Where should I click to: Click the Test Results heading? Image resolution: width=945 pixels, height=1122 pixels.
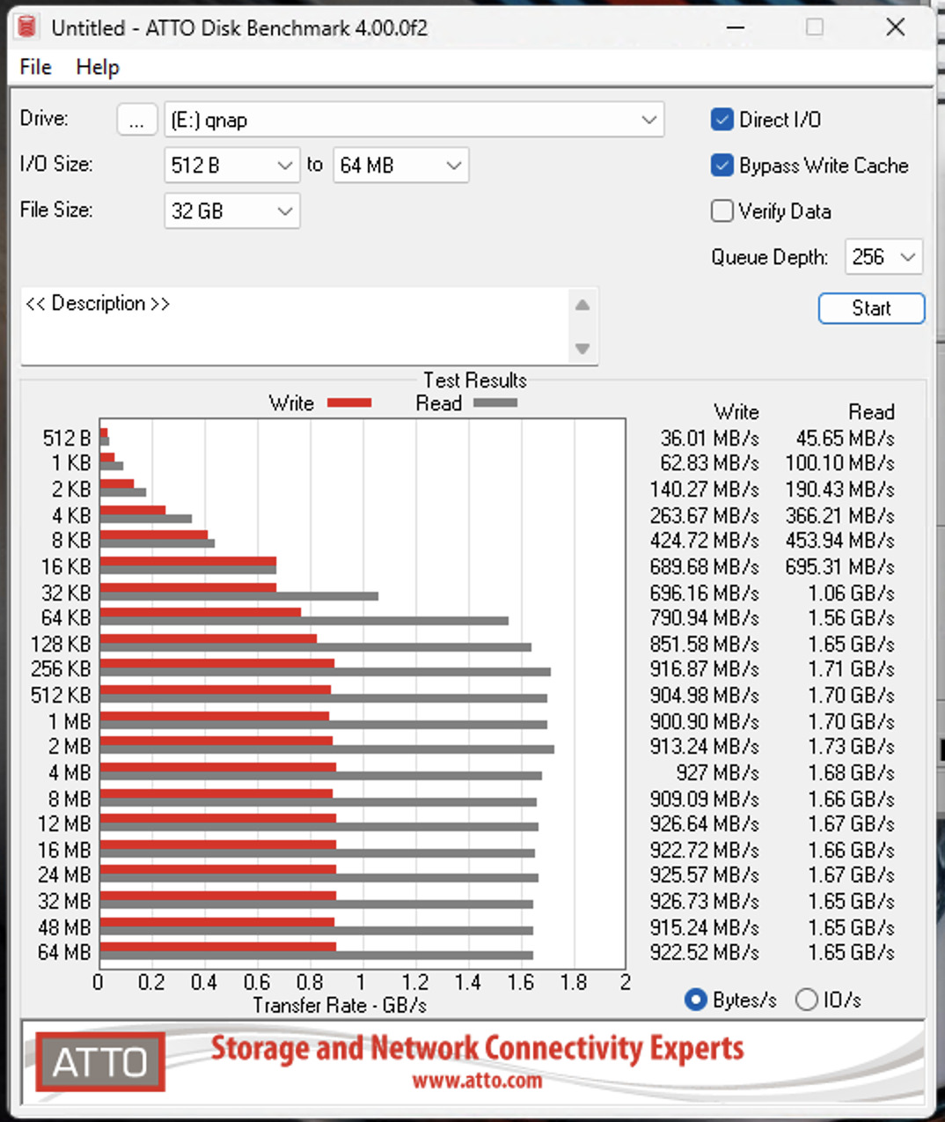[475, 380]
